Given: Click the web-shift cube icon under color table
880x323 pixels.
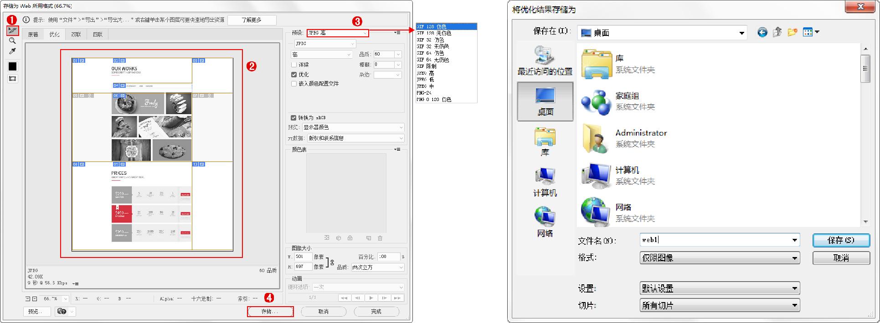Looking at the screenshot, I should click(339, 238).
